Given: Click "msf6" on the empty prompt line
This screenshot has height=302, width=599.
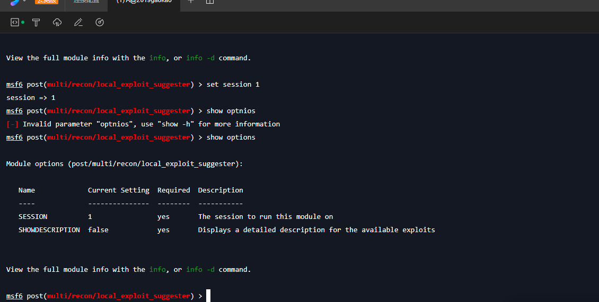Looking at the screenshot, I should tap(14, 296).
